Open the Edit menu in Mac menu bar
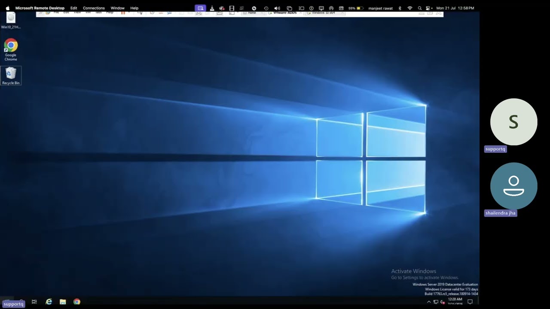This screenshot has height=309, width=550. [74, 8]
